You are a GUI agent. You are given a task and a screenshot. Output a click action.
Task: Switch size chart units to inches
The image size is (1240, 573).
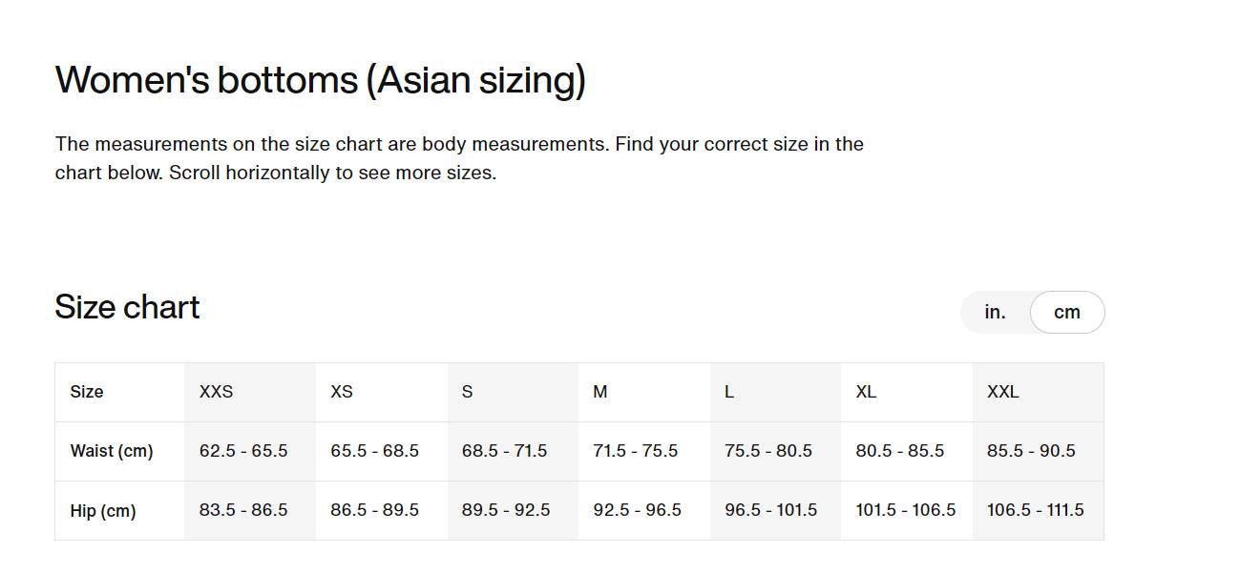coord(995,313)
